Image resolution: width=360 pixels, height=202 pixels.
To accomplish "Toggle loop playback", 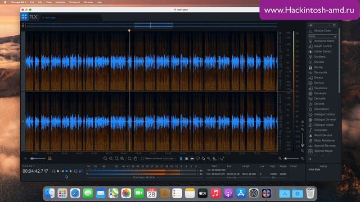I will (75, 171).
